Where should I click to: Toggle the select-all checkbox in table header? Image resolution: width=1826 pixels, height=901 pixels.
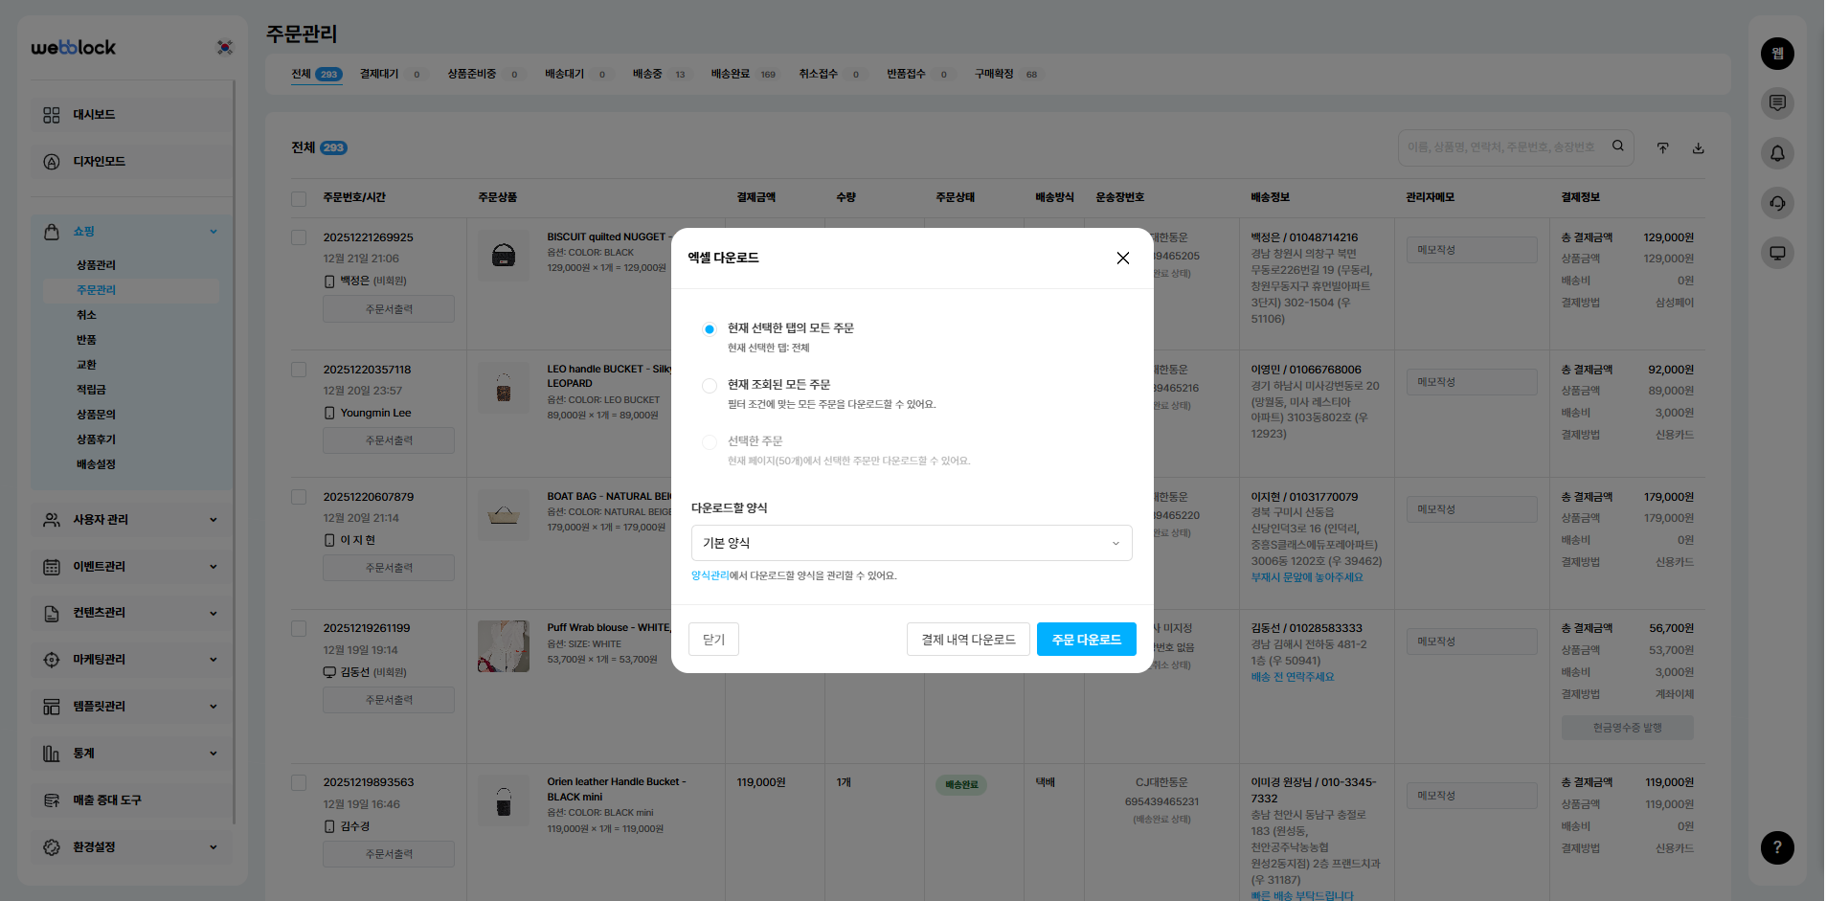click(x=299, y=198)
